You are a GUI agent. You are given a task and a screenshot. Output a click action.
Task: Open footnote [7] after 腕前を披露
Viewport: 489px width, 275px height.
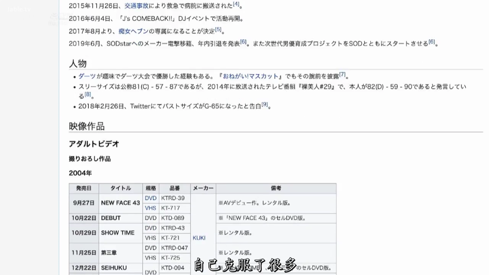342,75
